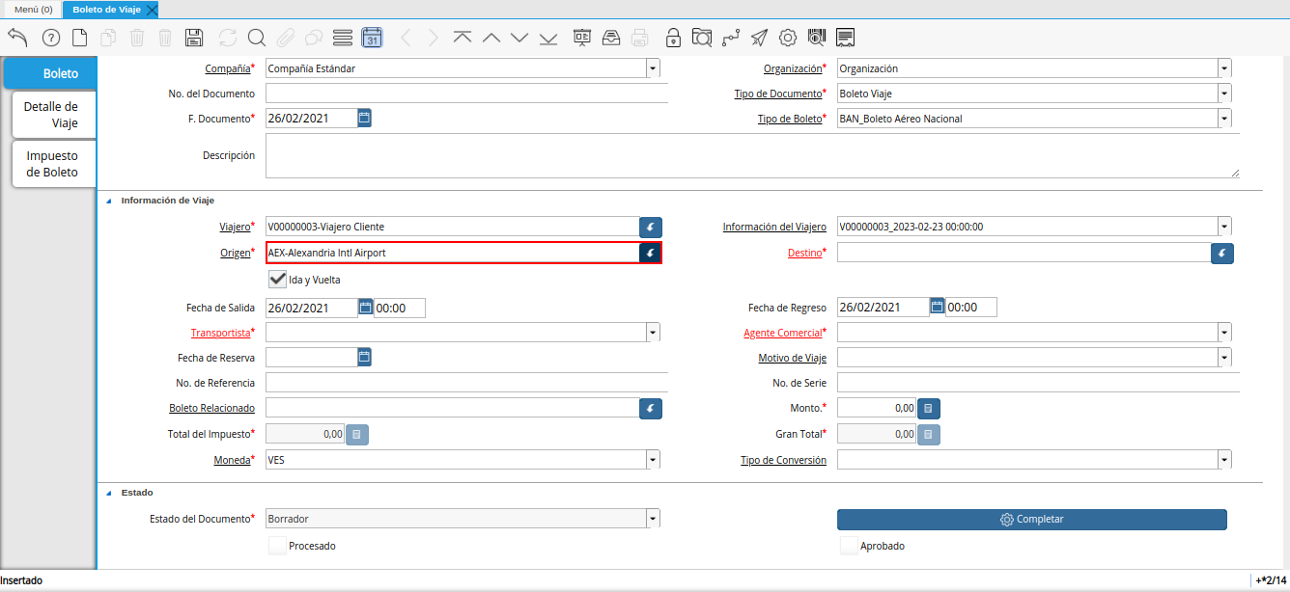
Task: Open the Moneda dropdown showing VES
Action: [x=653, y=460]
